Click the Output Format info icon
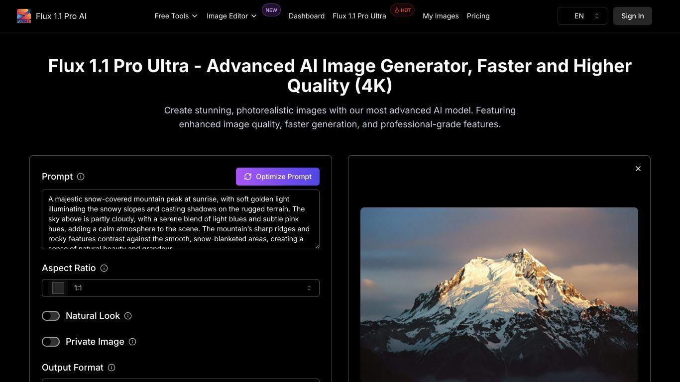 pyautogui.click(x=112, y=368)
